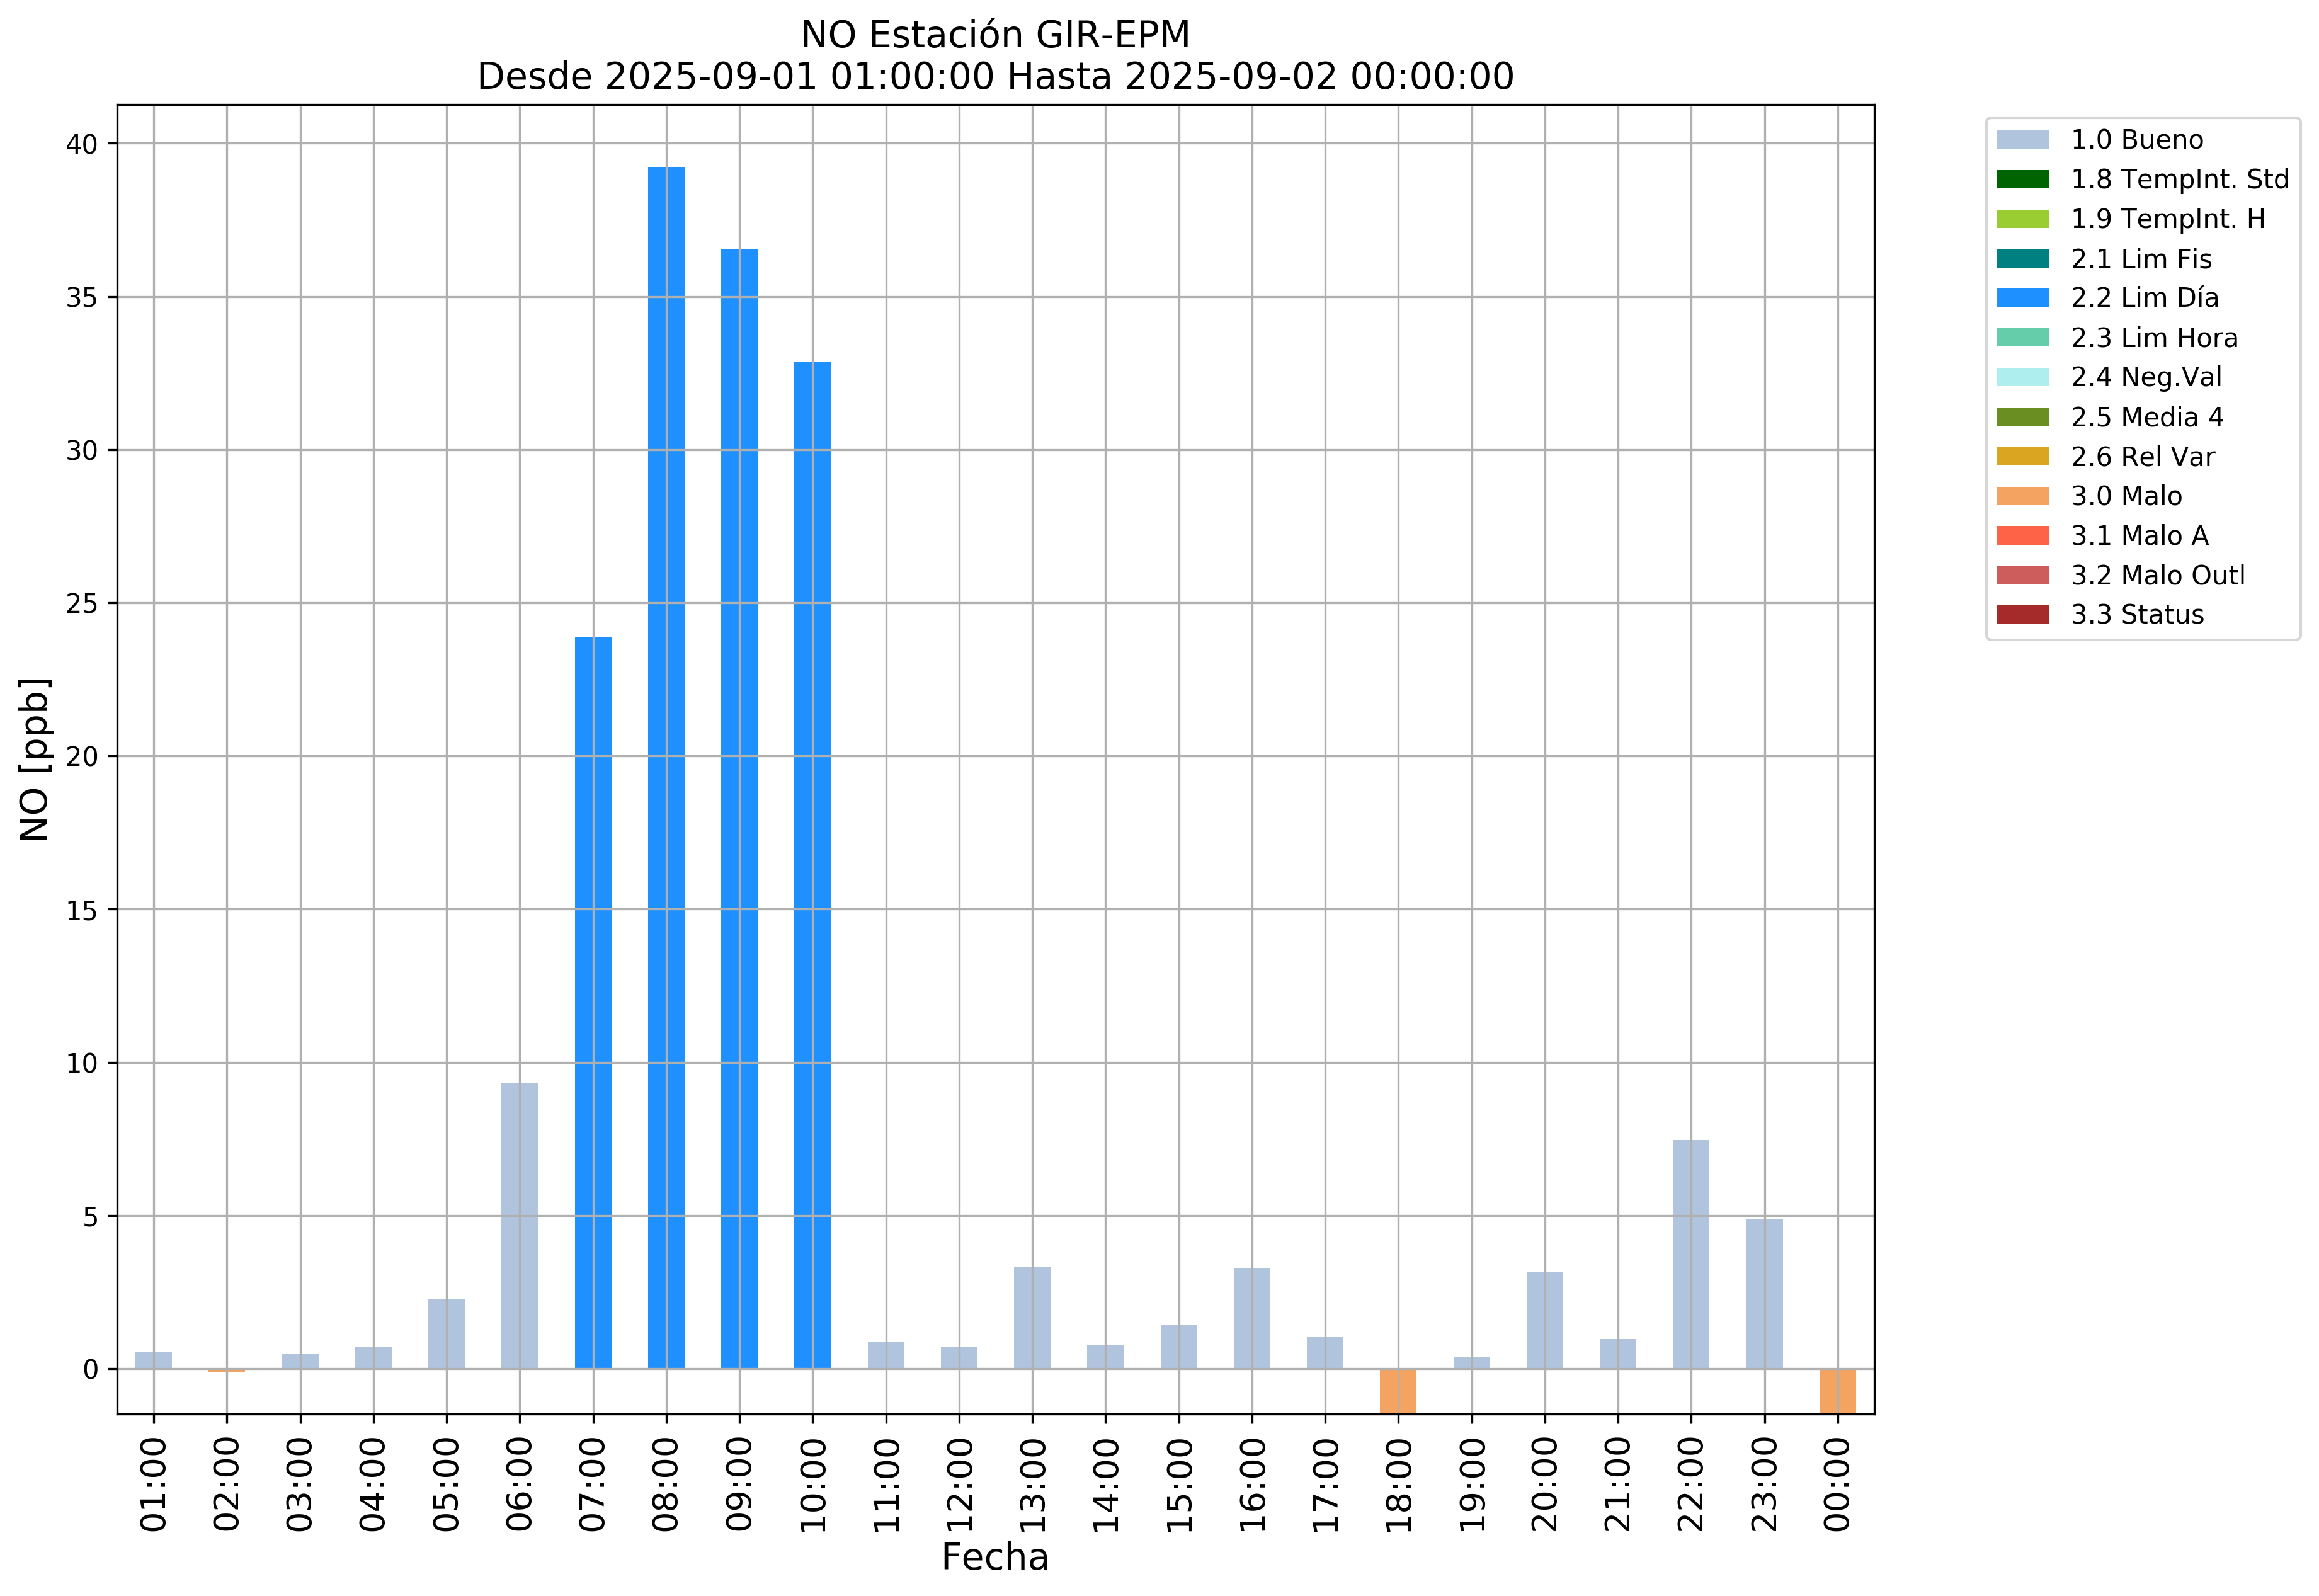Click the tallest blue bar at 08:00

point(666,768)
